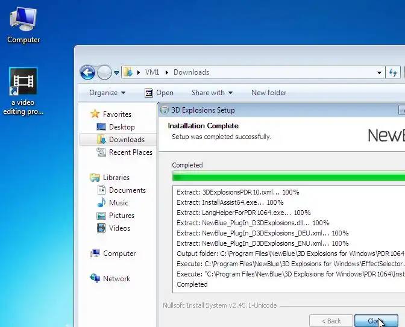Click the Installation Complete heading
This screenshot has height=327, width=405.
(x=203, y=126)
